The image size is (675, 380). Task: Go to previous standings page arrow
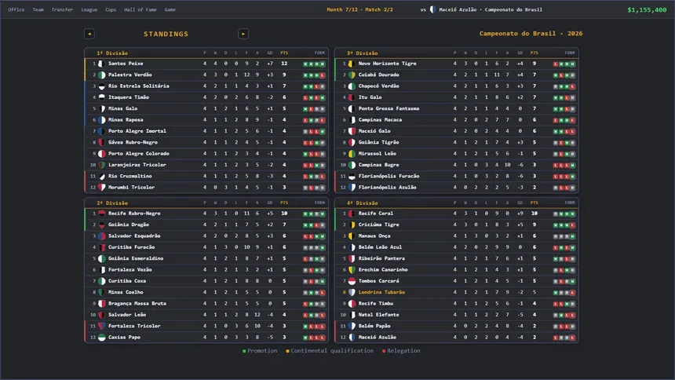[x=89, y=34]
